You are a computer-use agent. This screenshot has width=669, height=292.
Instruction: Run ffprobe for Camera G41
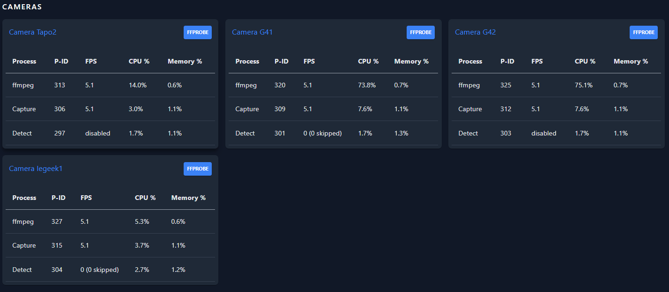pyautogui.click(x=420, y=32)
